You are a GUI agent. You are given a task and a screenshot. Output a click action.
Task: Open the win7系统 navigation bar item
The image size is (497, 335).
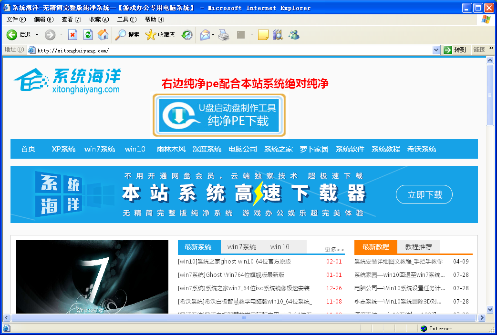[100, 149]
